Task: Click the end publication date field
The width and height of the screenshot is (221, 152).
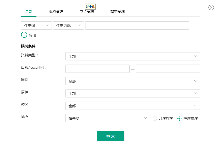Action: (168, 69)
